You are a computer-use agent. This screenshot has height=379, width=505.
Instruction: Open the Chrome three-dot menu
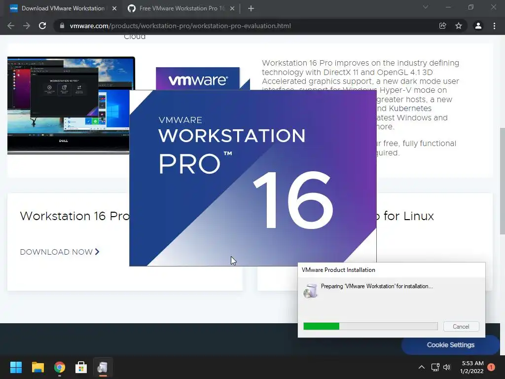tap(494, 26)
